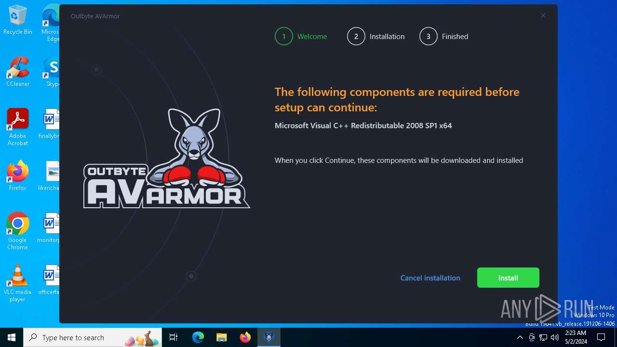This screenshot has height=347, width=617.
Task: Open the Skype desktop shortcut
Action: click(x=52, y=72)
